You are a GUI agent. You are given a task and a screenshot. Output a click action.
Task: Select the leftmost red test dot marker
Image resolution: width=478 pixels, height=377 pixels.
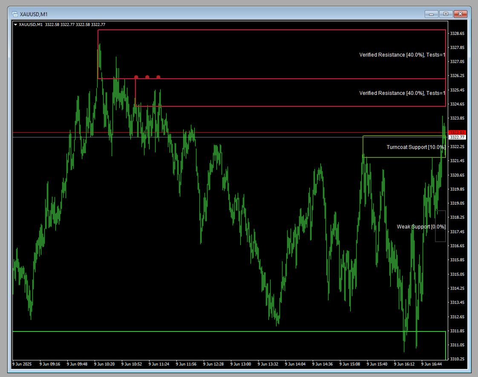pyautogui.click(x=136, y=77)
